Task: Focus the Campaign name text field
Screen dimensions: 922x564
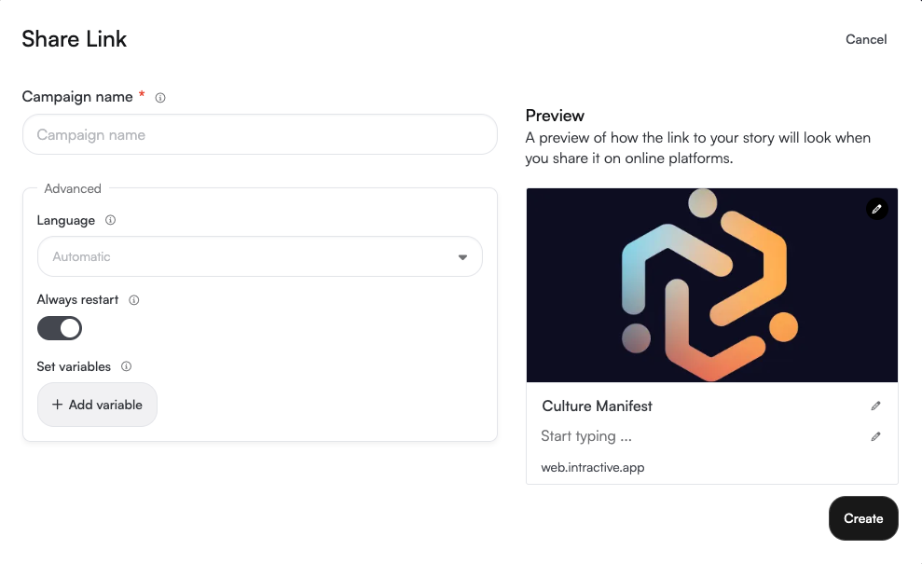Action: [x=260, y=135]
